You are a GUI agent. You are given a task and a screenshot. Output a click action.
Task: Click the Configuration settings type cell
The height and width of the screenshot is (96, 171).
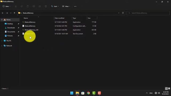click(79, 26)
